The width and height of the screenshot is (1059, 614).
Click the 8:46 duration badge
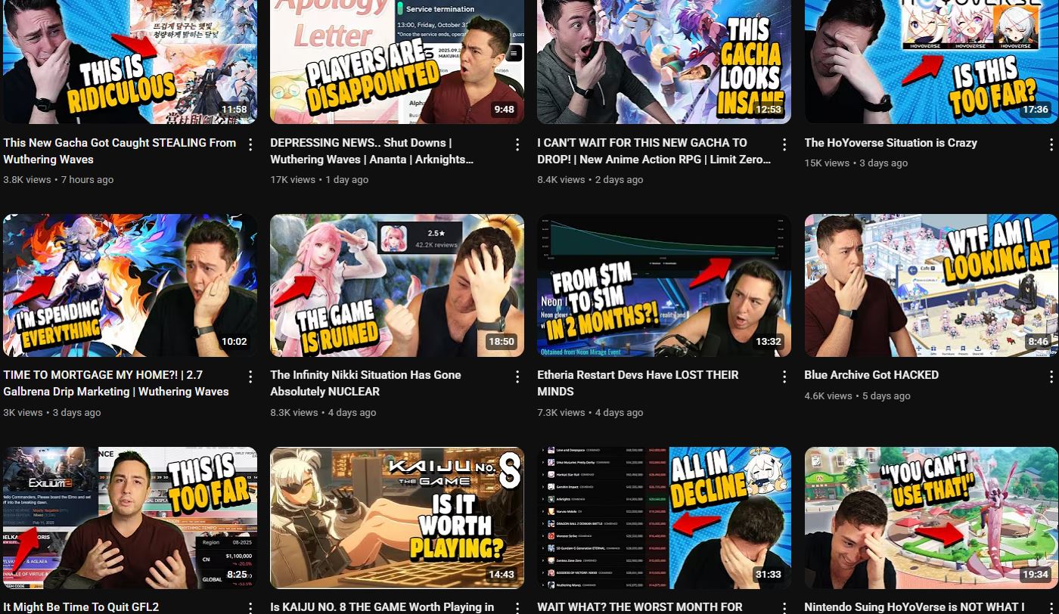[1038, 342]
